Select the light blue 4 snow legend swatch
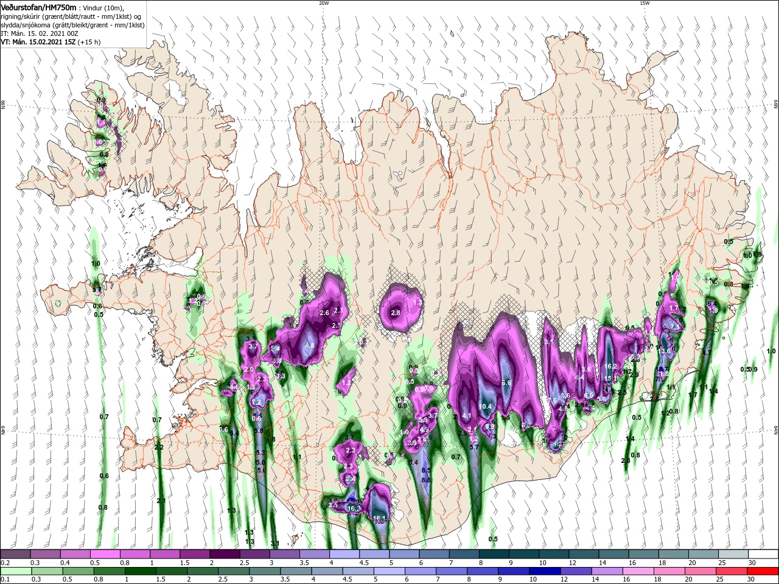779x584 pixels. (344, 554)
